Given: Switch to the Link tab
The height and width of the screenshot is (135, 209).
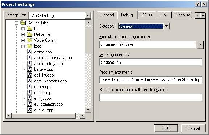Looking at the screenshot, I should 164,15.
